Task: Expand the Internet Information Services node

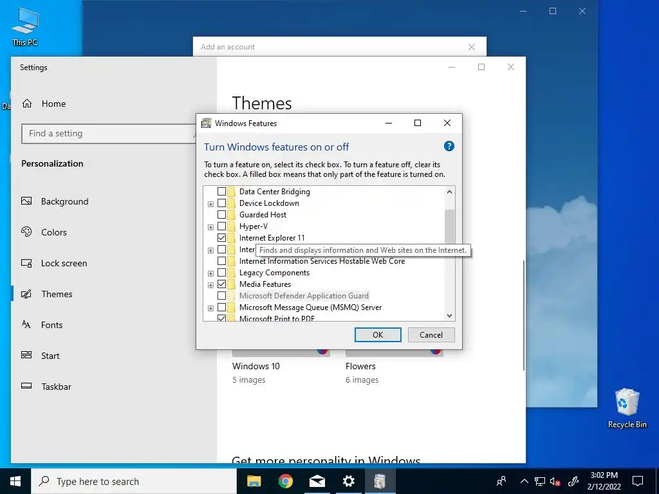Action: [210, 250]
